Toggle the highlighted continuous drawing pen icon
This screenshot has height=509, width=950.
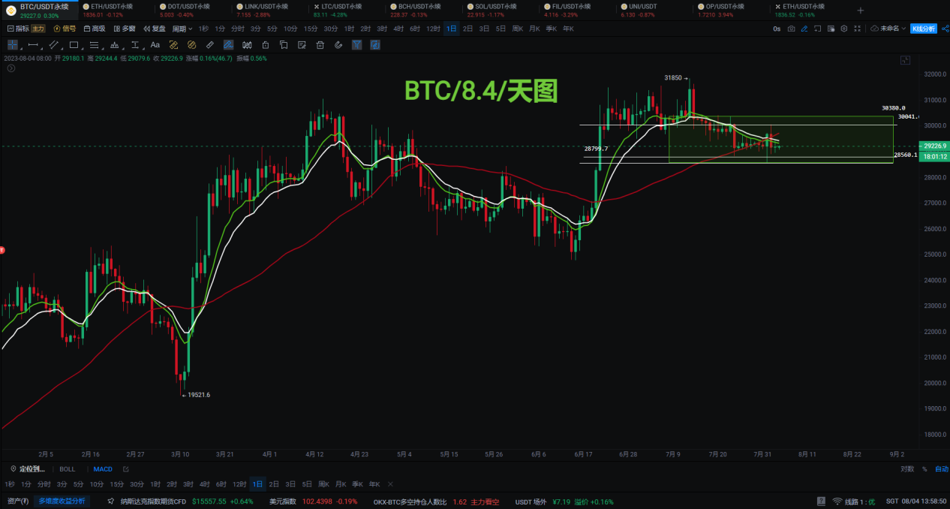click(228, 45)
